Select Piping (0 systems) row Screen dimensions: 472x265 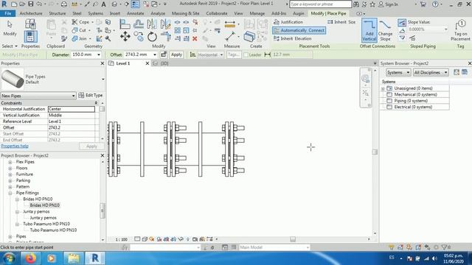click(411, 101)
